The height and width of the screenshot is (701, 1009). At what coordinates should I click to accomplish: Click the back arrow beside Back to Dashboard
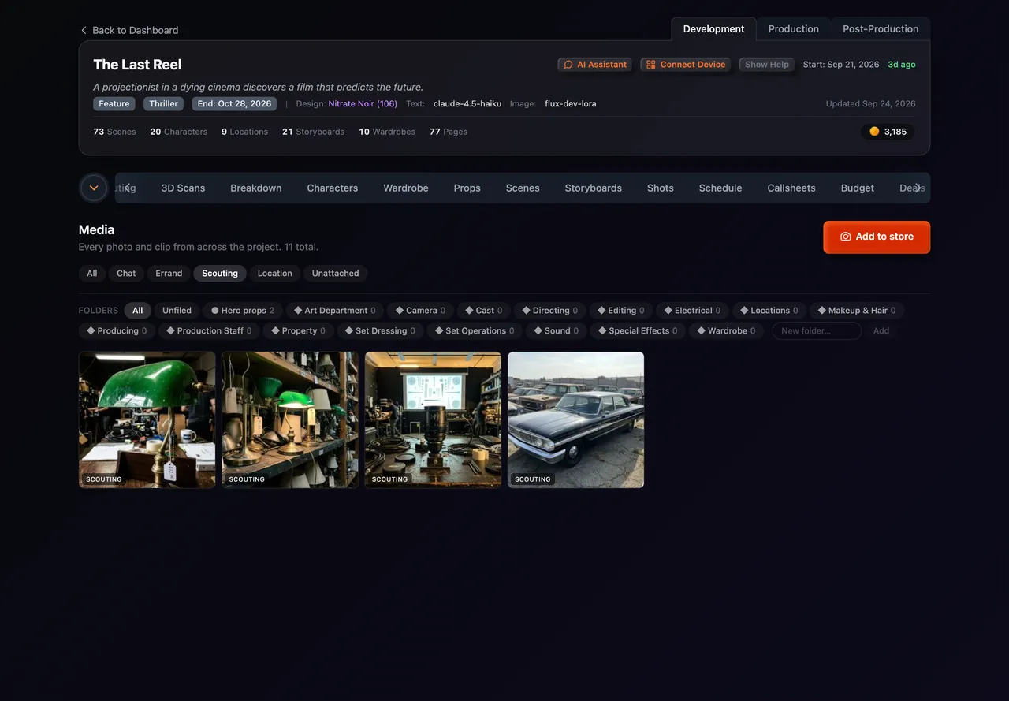(x=84, y=30)
